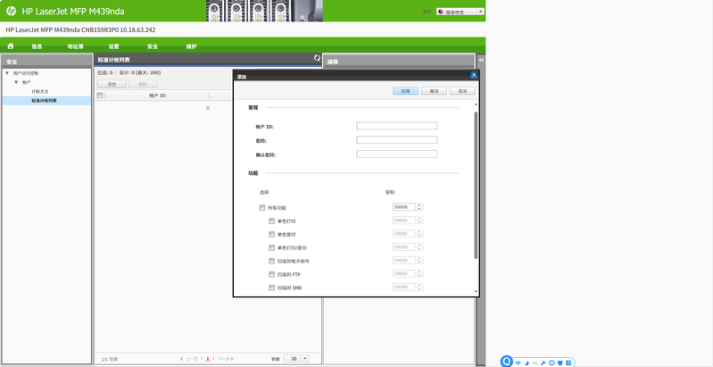Tick the 扫描到 FTP checkbox
This screenshot has height=367, width=713.
[272, 274]
